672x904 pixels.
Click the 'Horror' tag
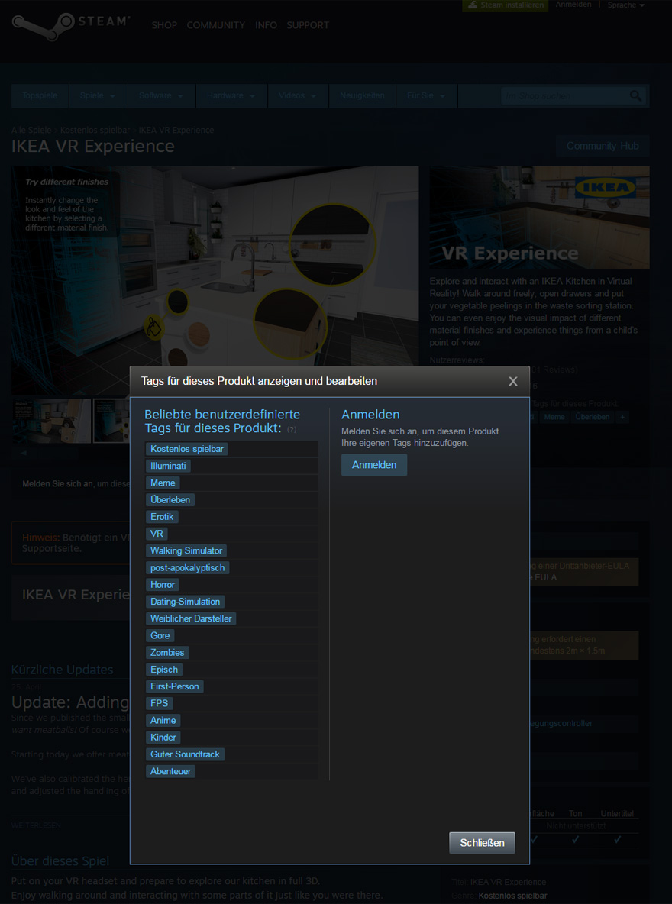(x=163, y=585)
